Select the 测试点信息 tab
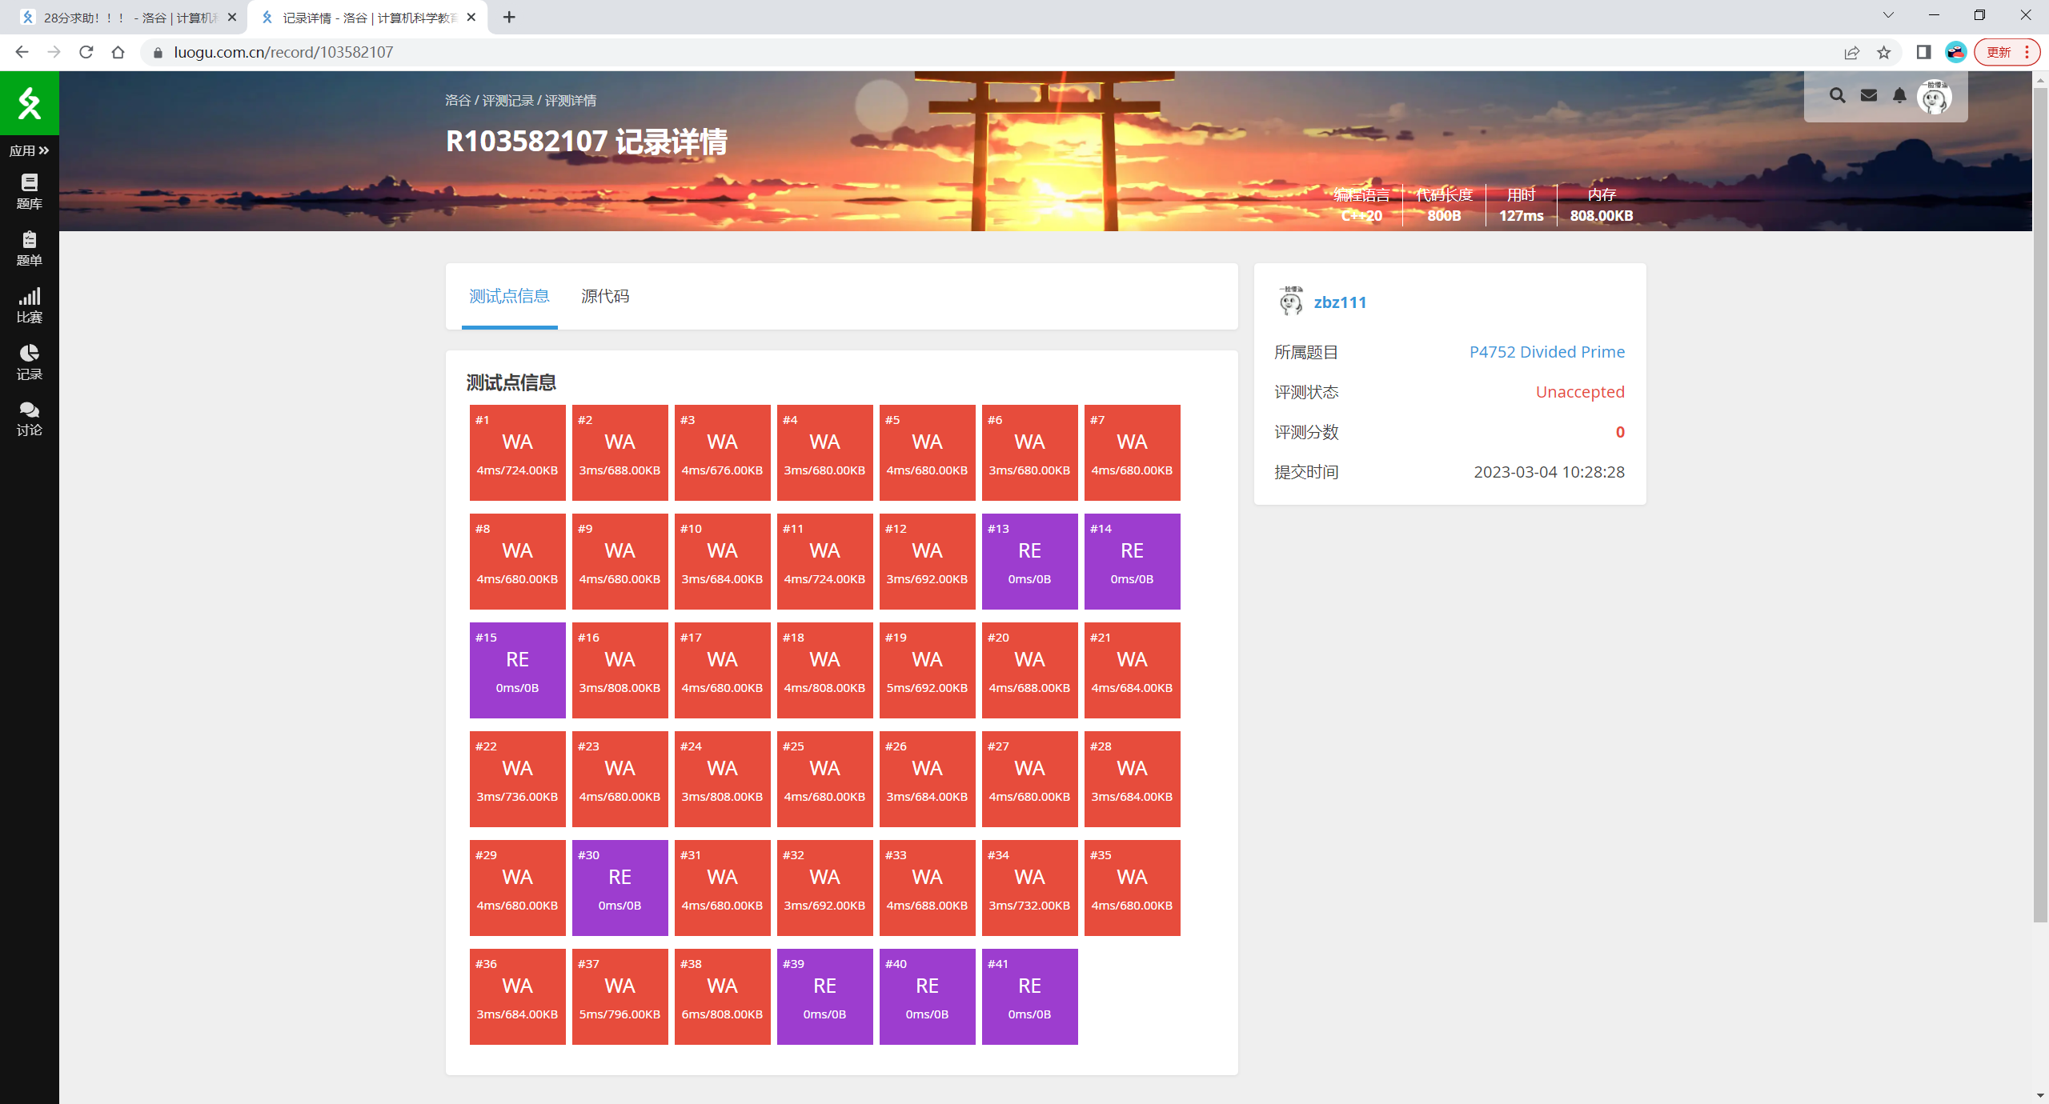 click(x=509, y=296)
